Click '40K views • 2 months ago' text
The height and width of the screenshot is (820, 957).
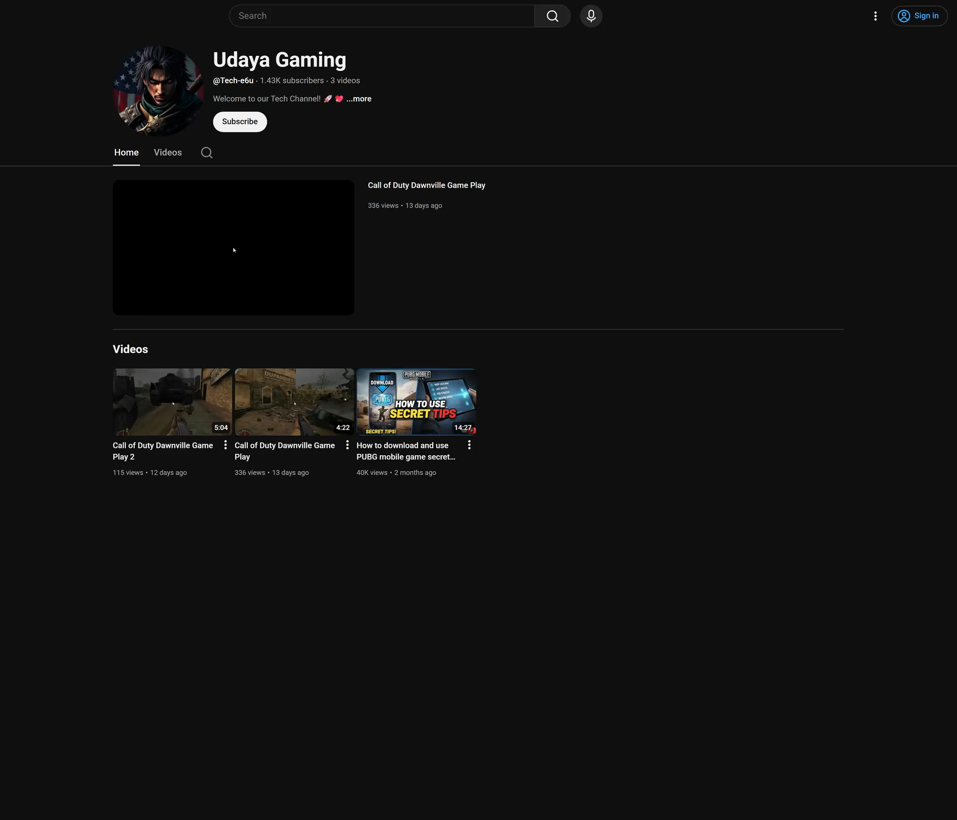click(x=396, y=473)
